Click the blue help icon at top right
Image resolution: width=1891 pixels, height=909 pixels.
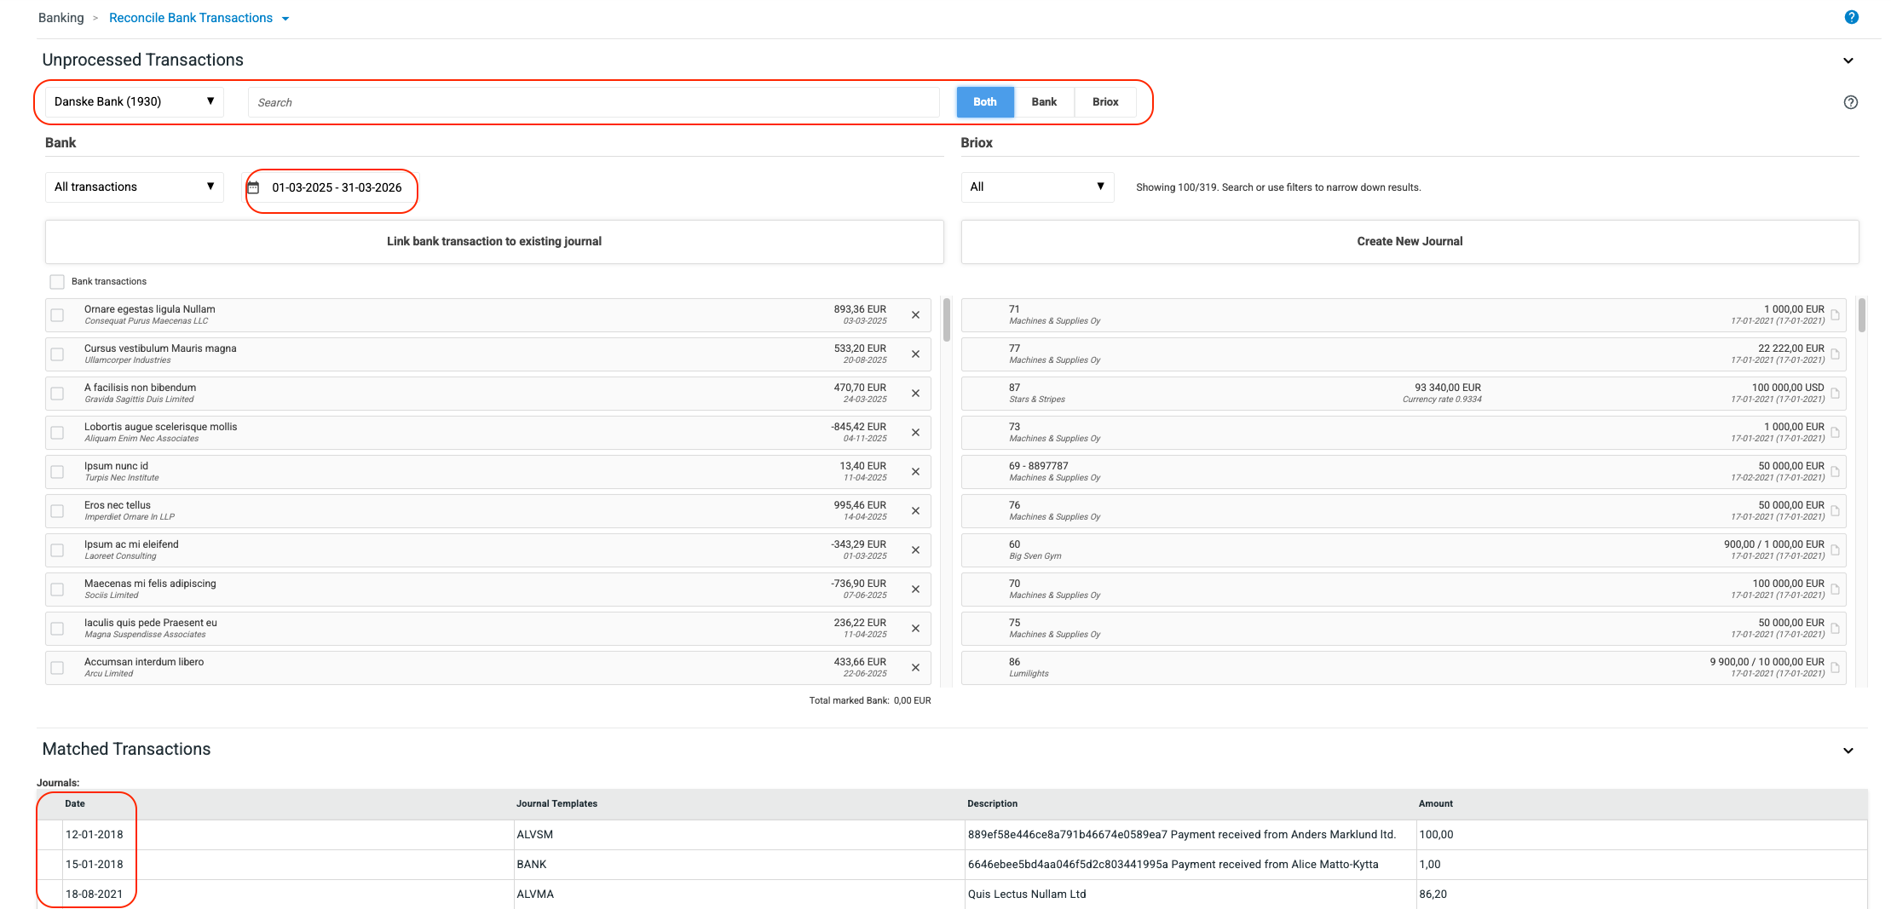coord(1851,17)
